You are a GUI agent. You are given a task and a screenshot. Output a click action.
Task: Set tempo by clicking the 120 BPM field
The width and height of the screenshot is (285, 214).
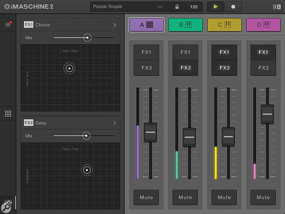(194, 7)
